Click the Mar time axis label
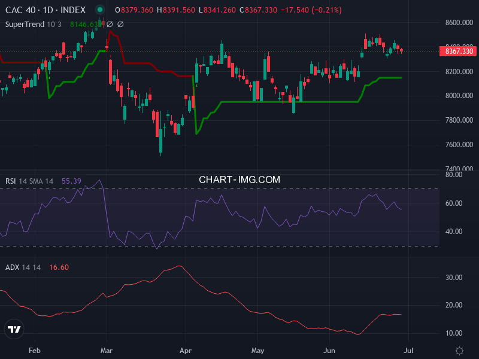The width and height of the screenshot is (479, 359). pyautogui.click(x=107, y=351)
